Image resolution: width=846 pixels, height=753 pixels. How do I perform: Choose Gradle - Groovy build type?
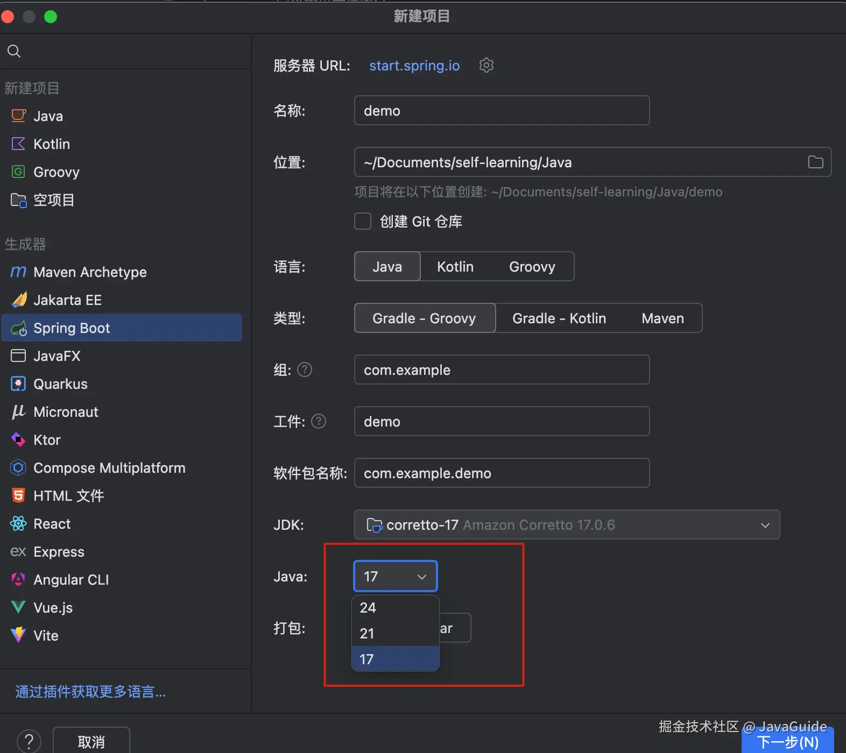(x=425, y=318)
